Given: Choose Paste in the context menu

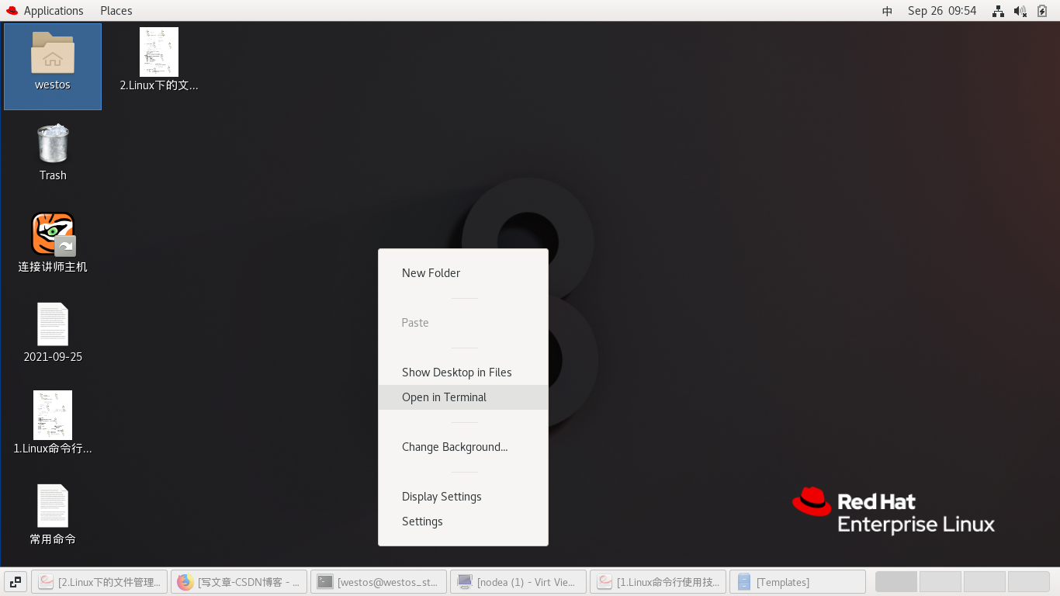Looking at the screenshot, I should (462, 323).
